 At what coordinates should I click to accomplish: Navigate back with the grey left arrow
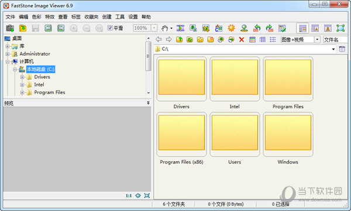pos(159,39)
